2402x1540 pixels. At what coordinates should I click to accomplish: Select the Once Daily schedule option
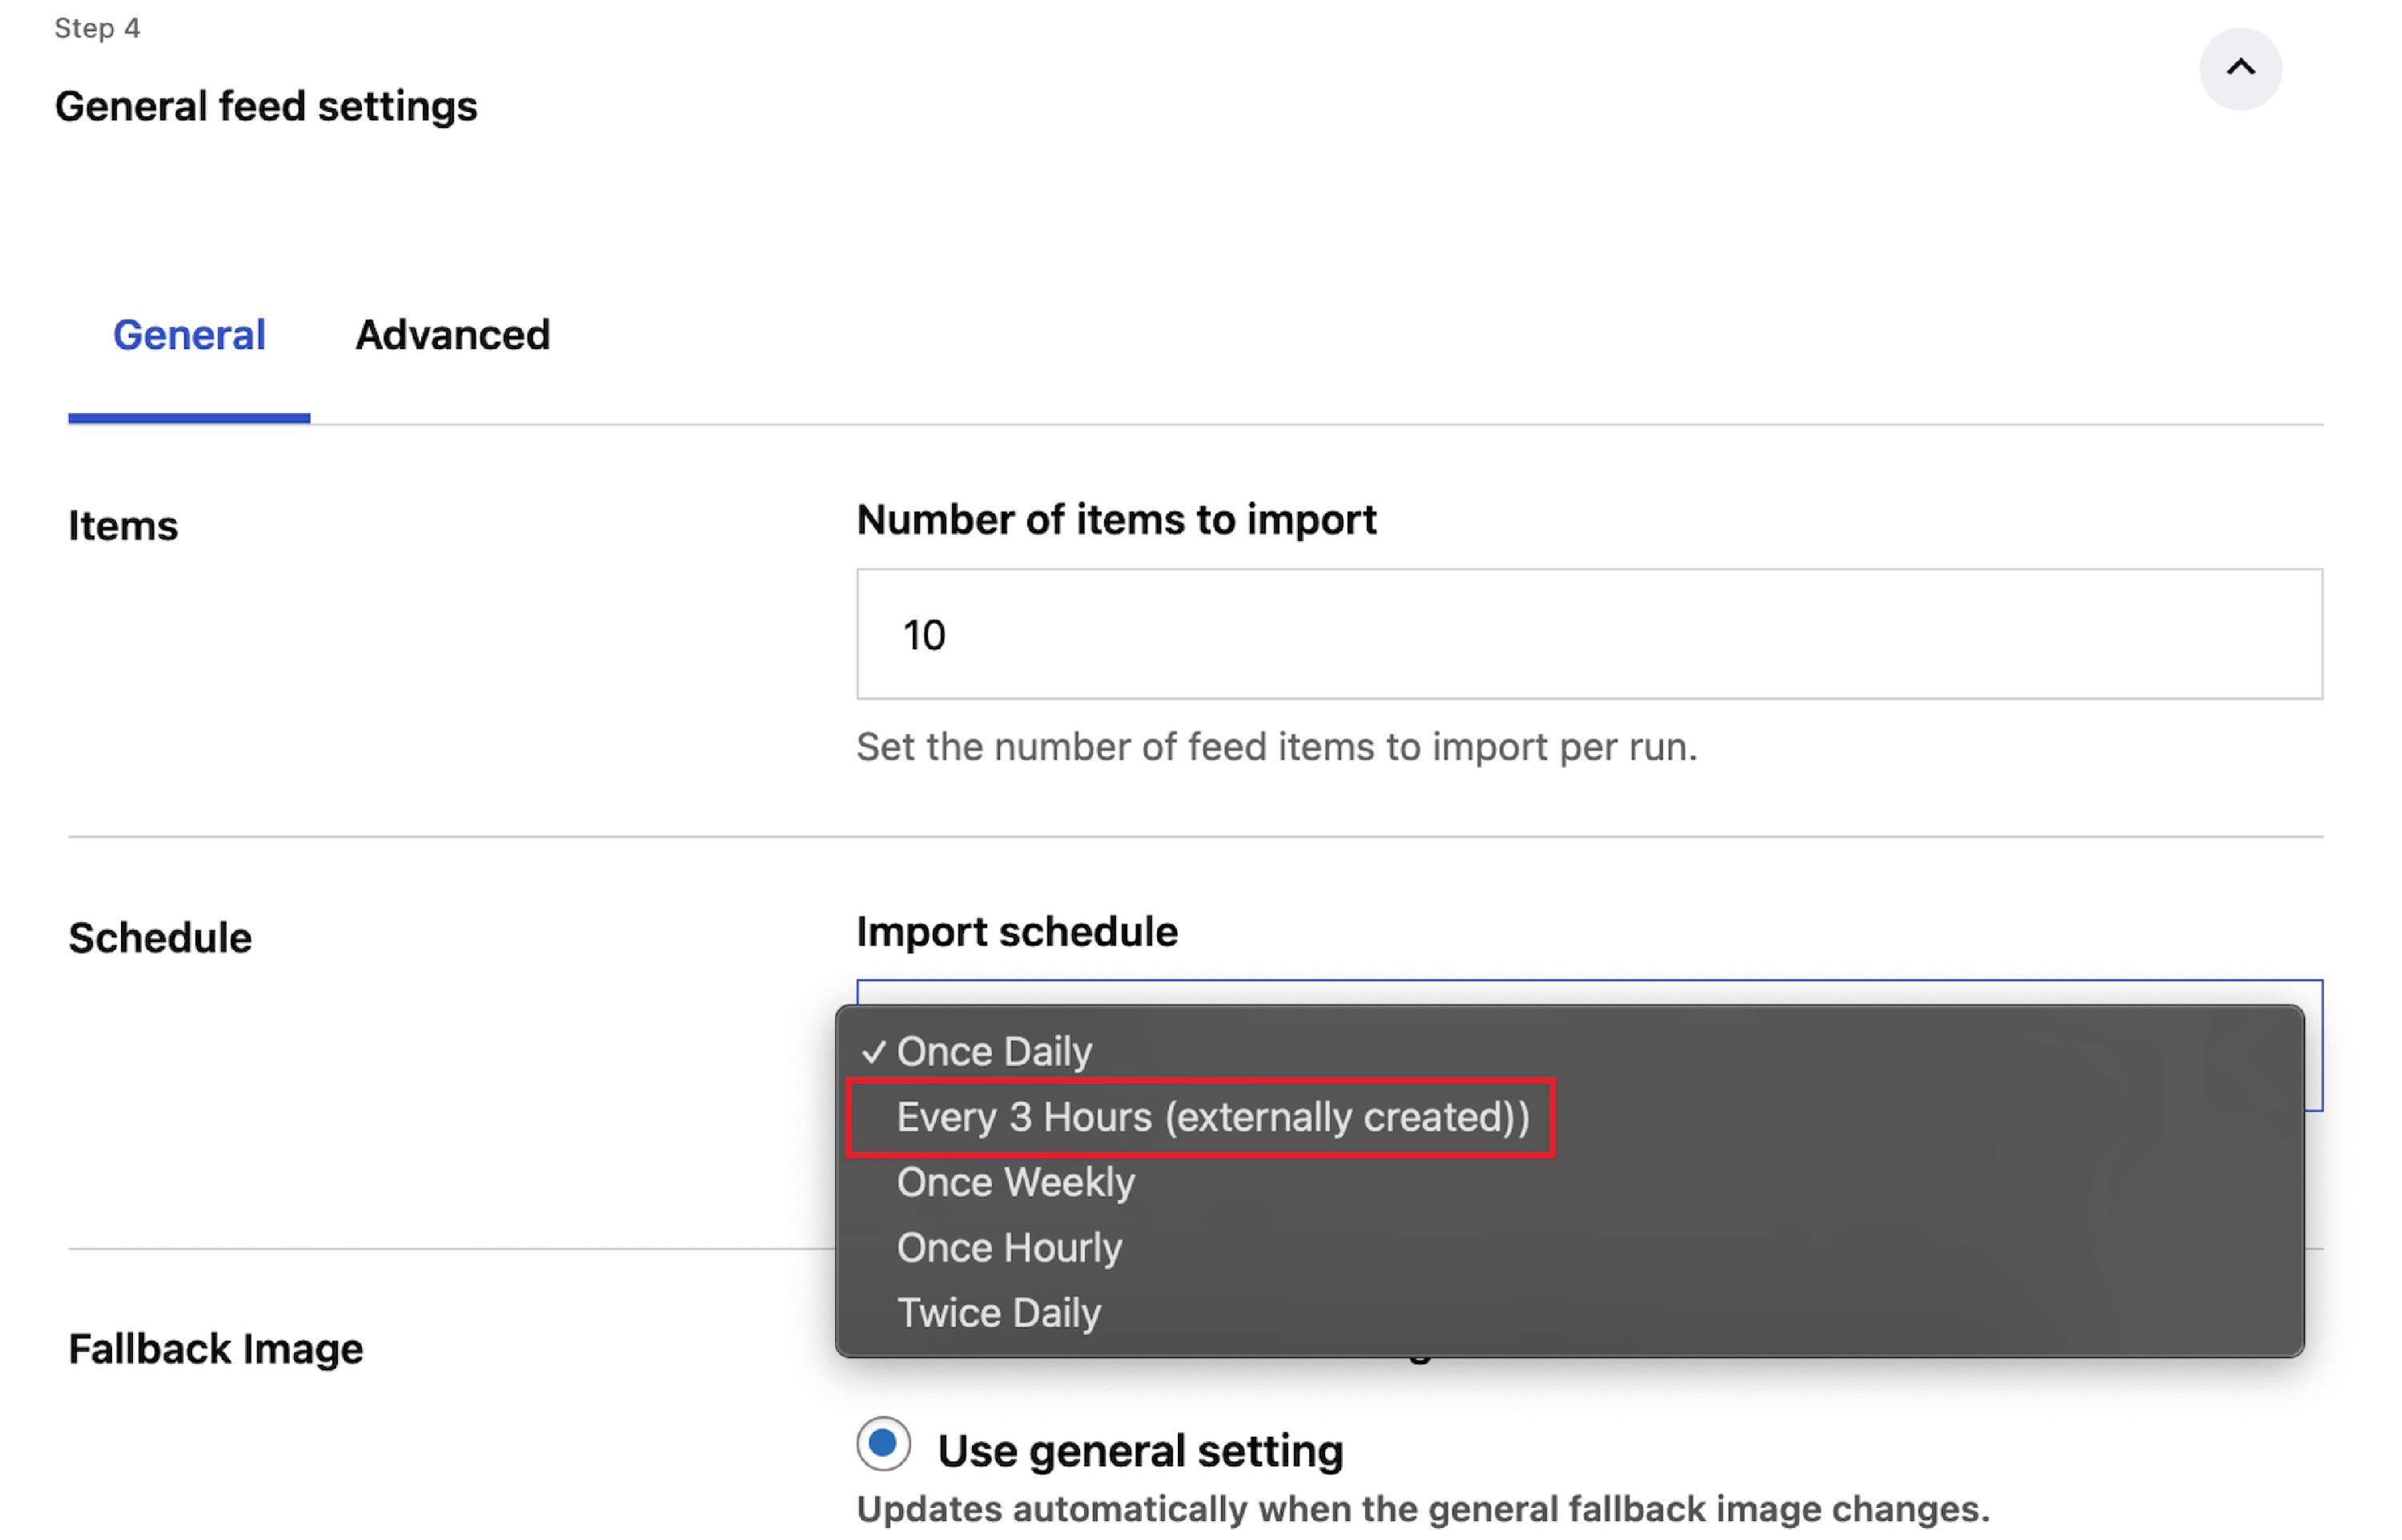click(x=994, y=1052)
